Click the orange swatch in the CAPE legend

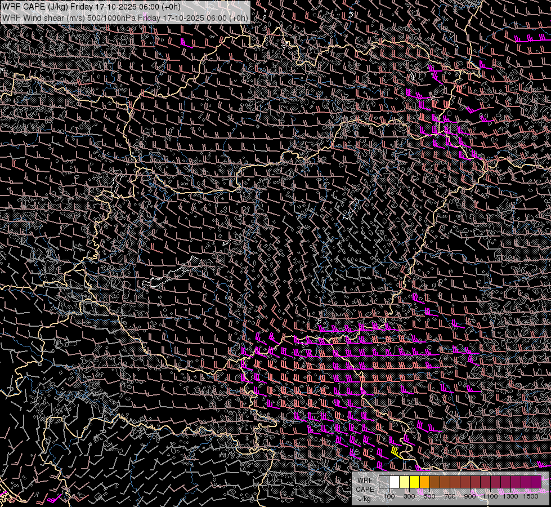pyautogui.click(x=424, y=482)
